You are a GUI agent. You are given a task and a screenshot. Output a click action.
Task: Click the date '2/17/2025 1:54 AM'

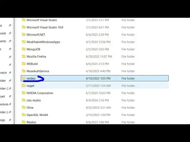point(98,86)
